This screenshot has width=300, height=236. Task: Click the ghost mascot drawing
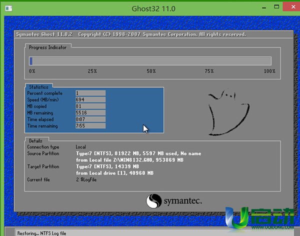[228, 112]
